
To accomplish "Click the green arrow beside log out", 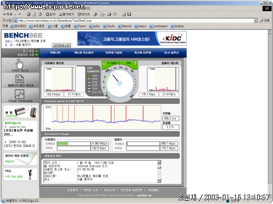I will 37,51.
